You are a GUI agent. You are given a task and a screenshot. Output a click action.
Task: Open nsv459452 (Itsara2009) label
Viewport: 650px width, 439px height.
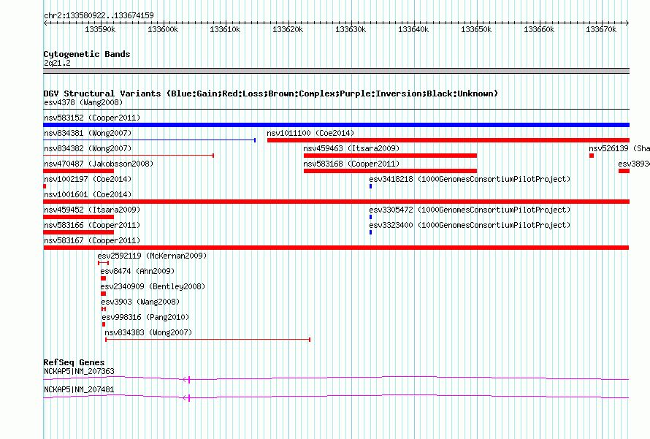(x=92, y=210)
